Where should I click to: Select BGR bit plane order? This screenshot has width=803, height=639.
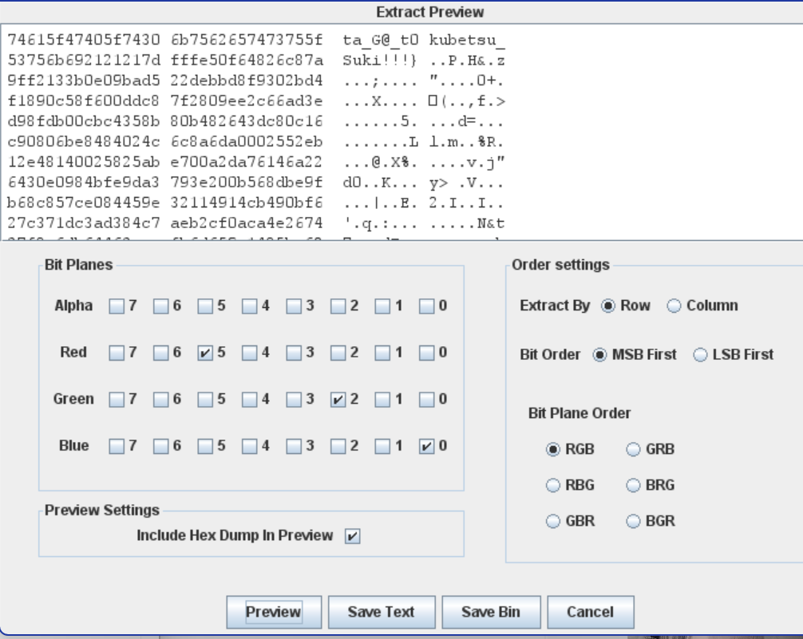[634, 521]
